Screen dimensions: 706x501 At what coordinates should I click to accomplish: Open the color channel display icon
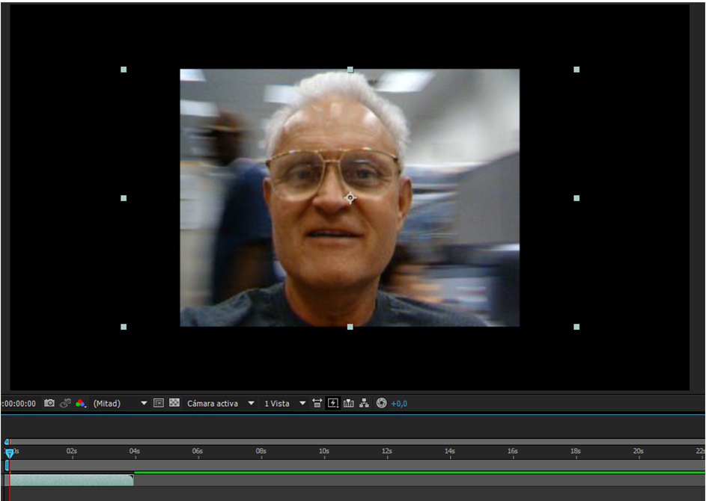click(80, 403)
